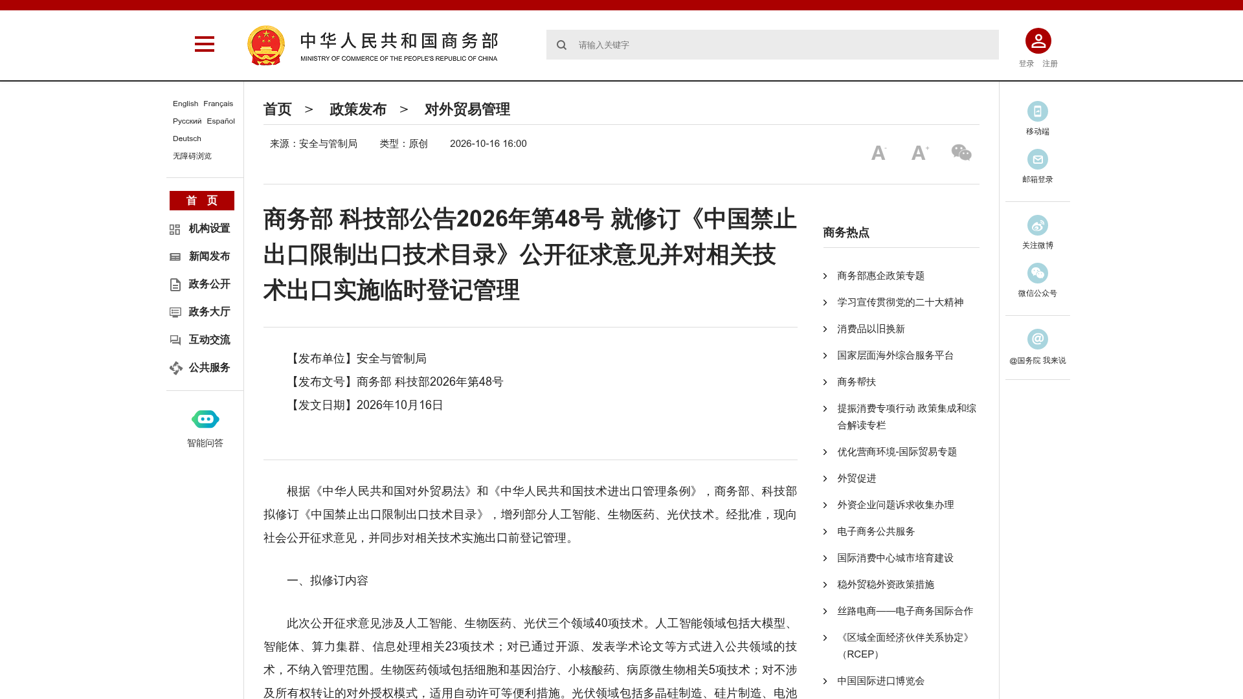Focus the keyword search field
The width and height of the screenshot is (1243, 699).
pos(772,45)
